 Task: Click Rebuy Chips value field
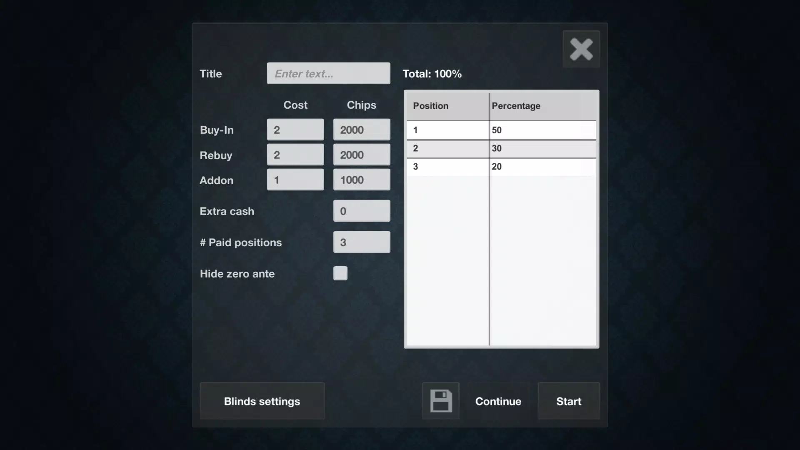coord(361,155)
